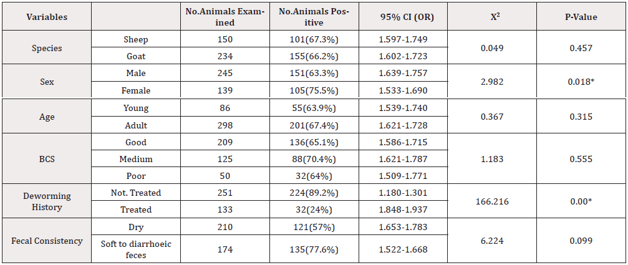
Task: Select the Fecal Consistency cell
Action: pos(47,241)
